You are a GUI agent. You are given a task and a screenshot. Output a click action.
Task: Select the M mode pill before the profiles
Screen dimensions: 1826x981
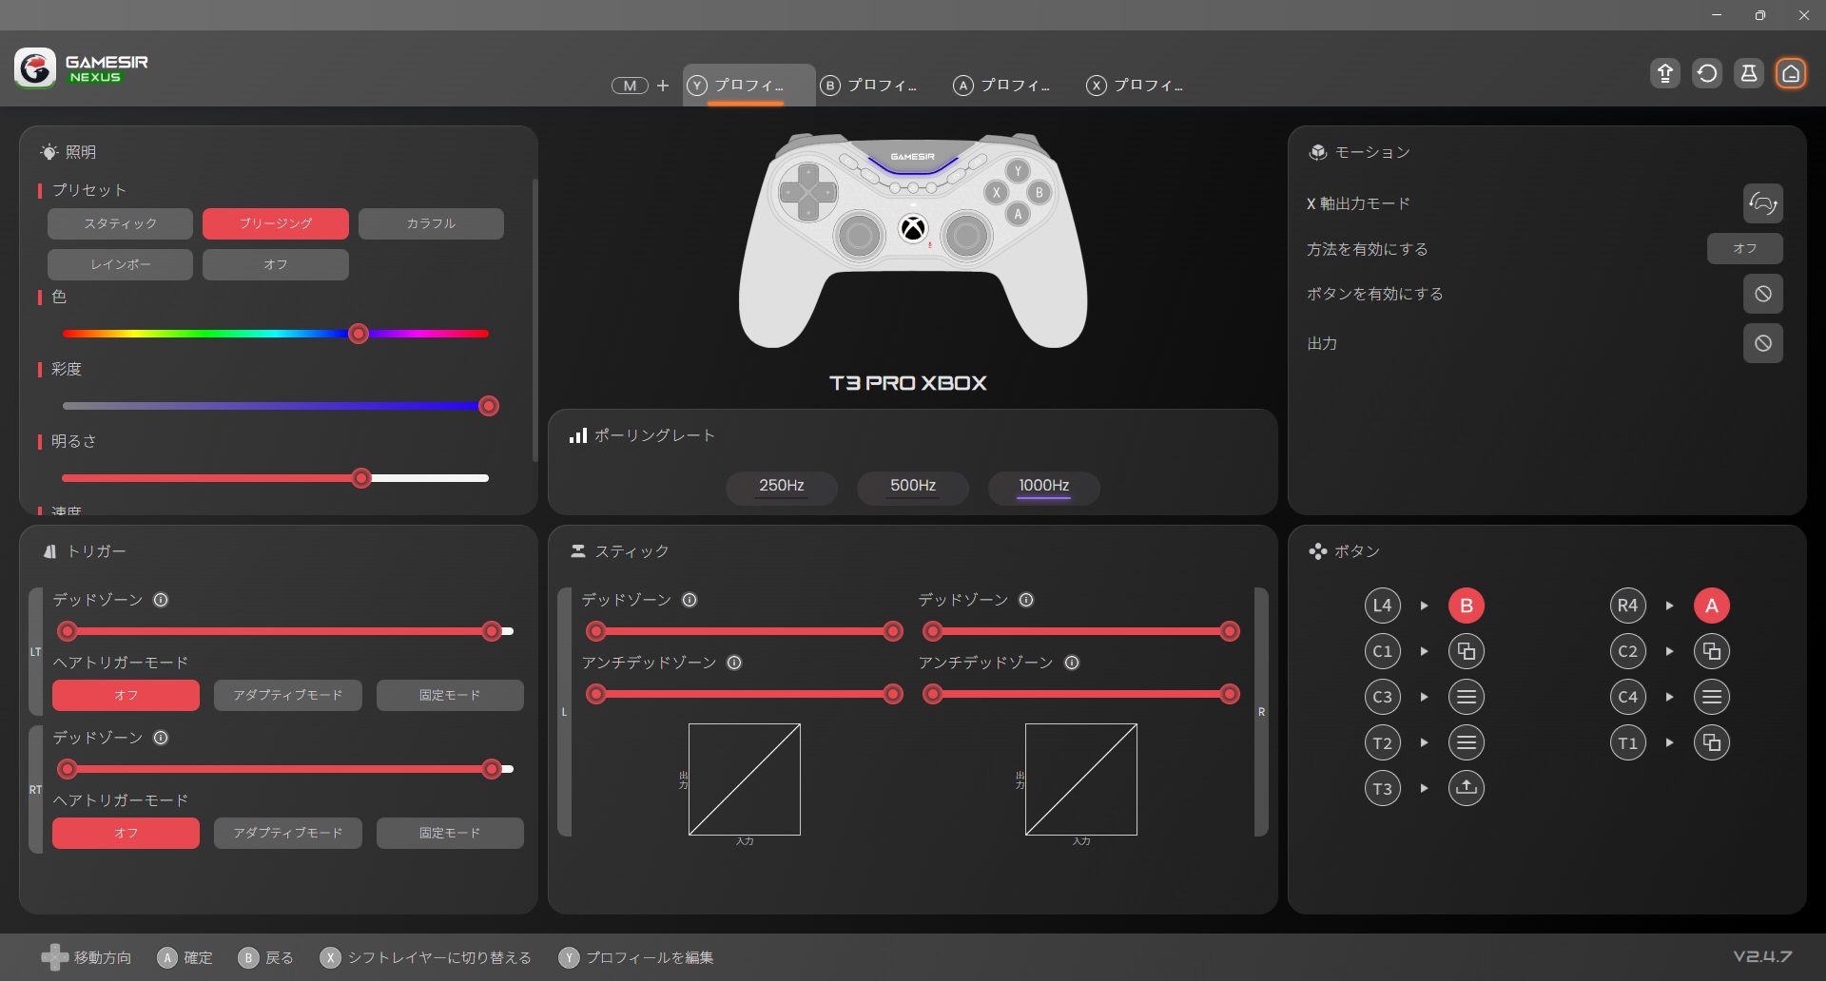pos(630,86)
